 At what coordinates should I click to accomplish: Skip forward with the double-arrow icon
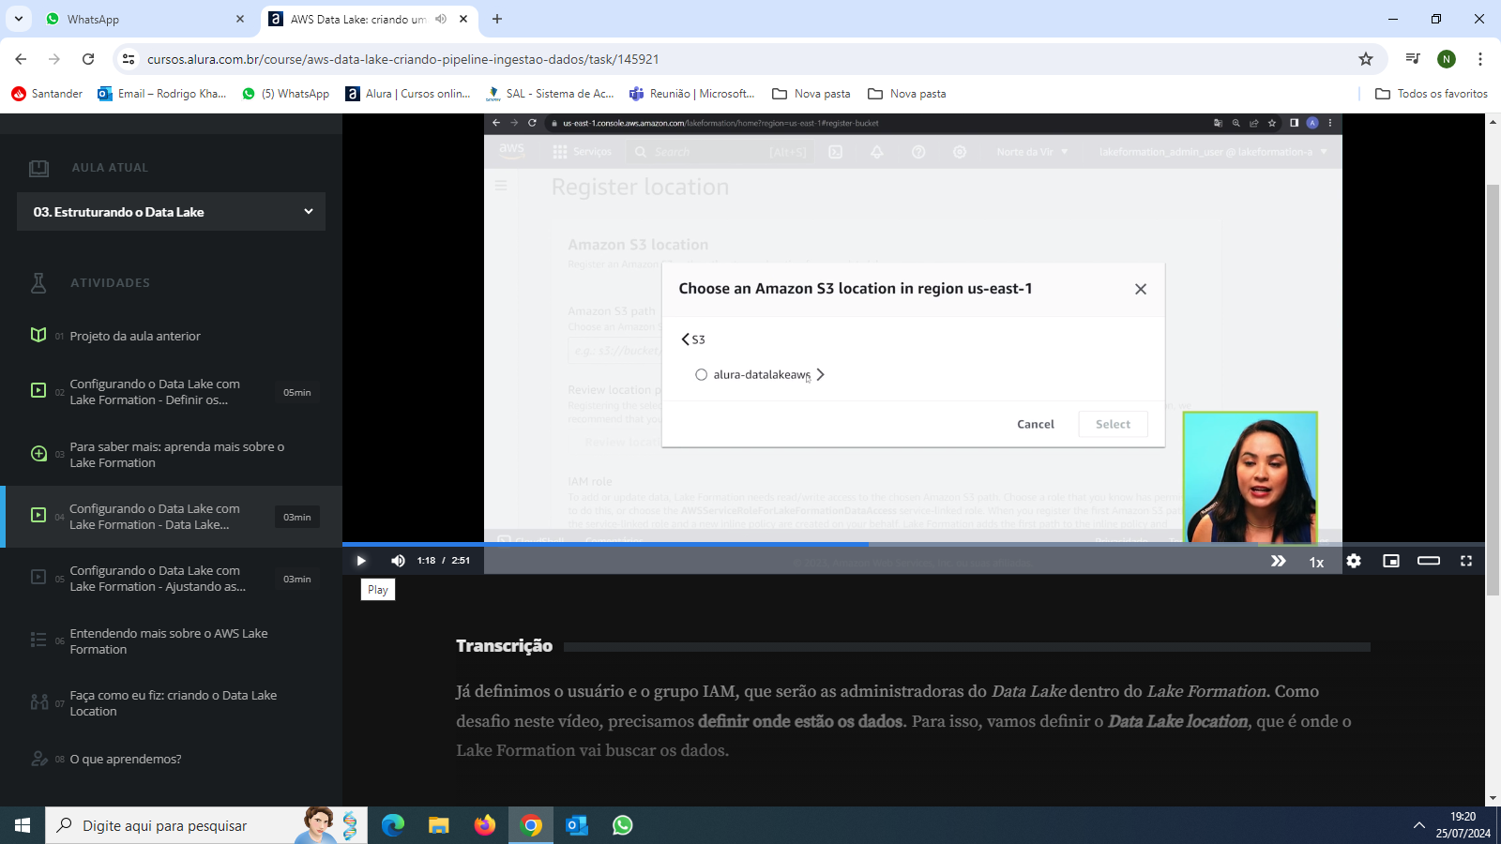(x=1278, y=561)
